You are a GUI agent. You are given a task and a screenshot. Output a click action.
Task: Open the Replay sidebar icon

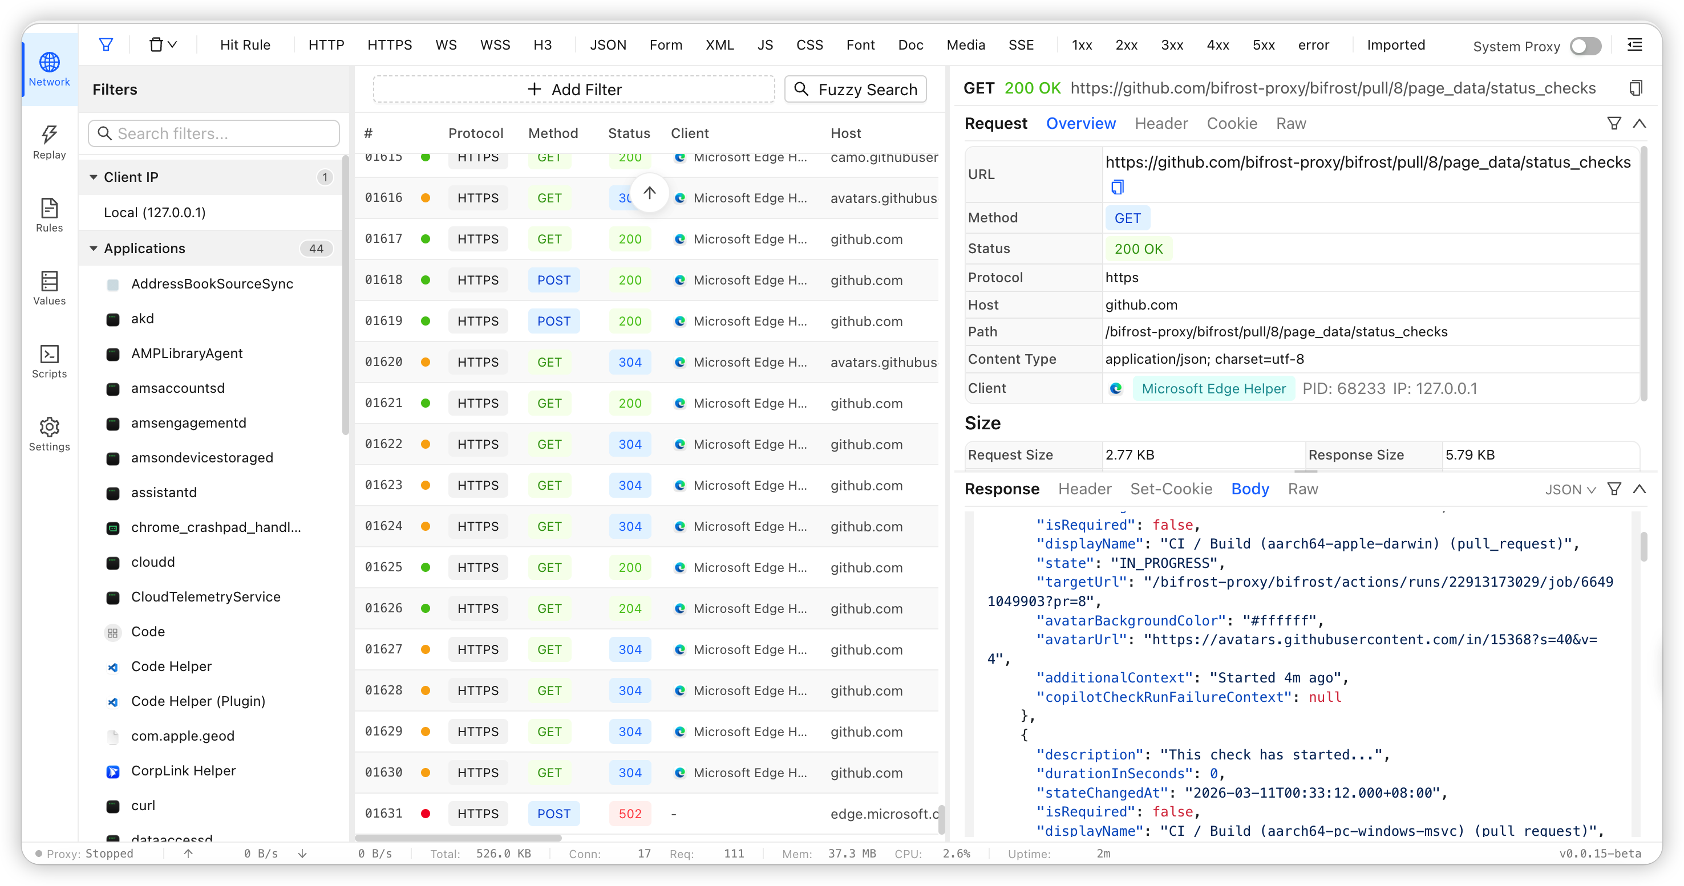point(49,142)
